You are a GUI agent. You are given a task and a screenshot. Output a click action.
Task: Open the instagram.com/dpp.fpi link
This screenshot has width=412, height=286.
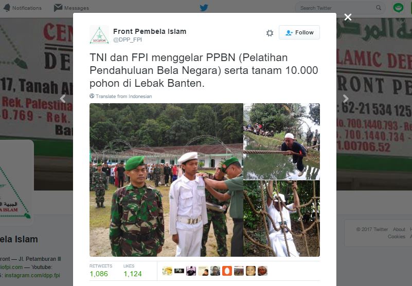point(32,275)
